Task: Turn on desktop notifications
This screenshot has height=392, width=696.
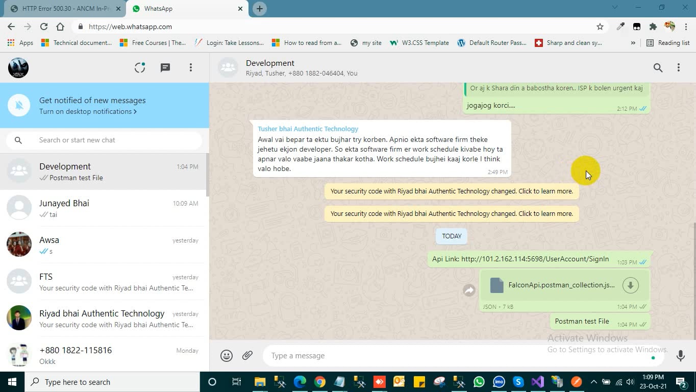Action: coord(88,112)
